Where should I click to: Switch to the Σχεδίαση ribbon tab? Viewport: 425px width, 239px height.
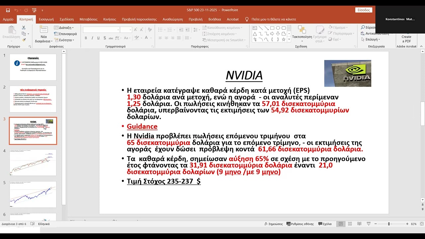67,19
